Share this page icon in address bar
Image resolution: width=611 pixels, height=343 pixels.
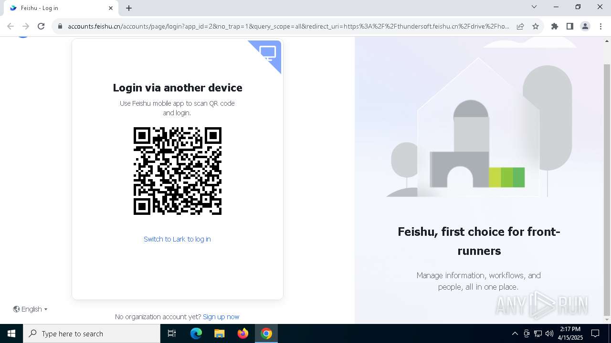point(520,26)
